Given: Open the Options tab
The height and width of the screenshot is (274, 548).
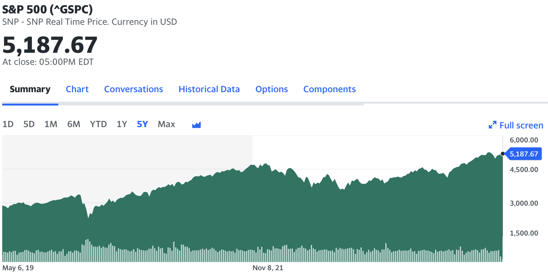Looking at the screenshot, I should [x=271, y=89].
